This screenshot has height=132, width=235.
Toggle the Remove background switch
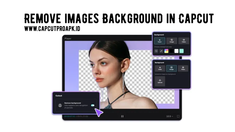point(93,105)
